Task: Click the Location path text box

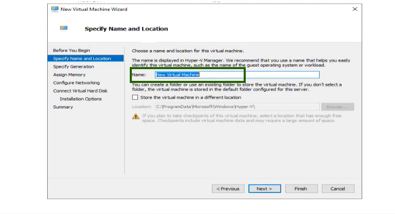Action: (x=236, y=107)
